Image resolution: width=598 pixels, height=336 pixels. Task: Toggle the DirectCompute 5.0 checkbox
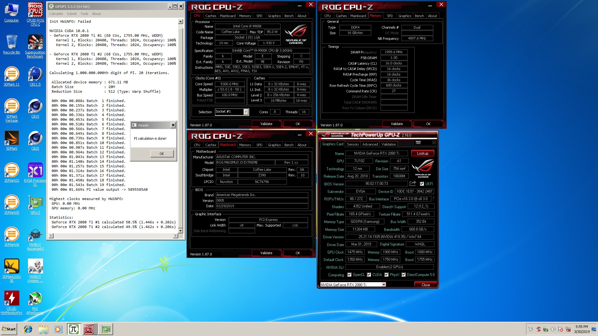click(403, 275)
